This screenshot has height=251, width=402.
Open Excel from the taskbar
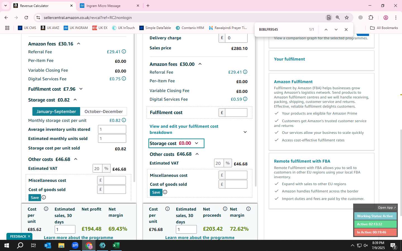click(x=116, y=245)
